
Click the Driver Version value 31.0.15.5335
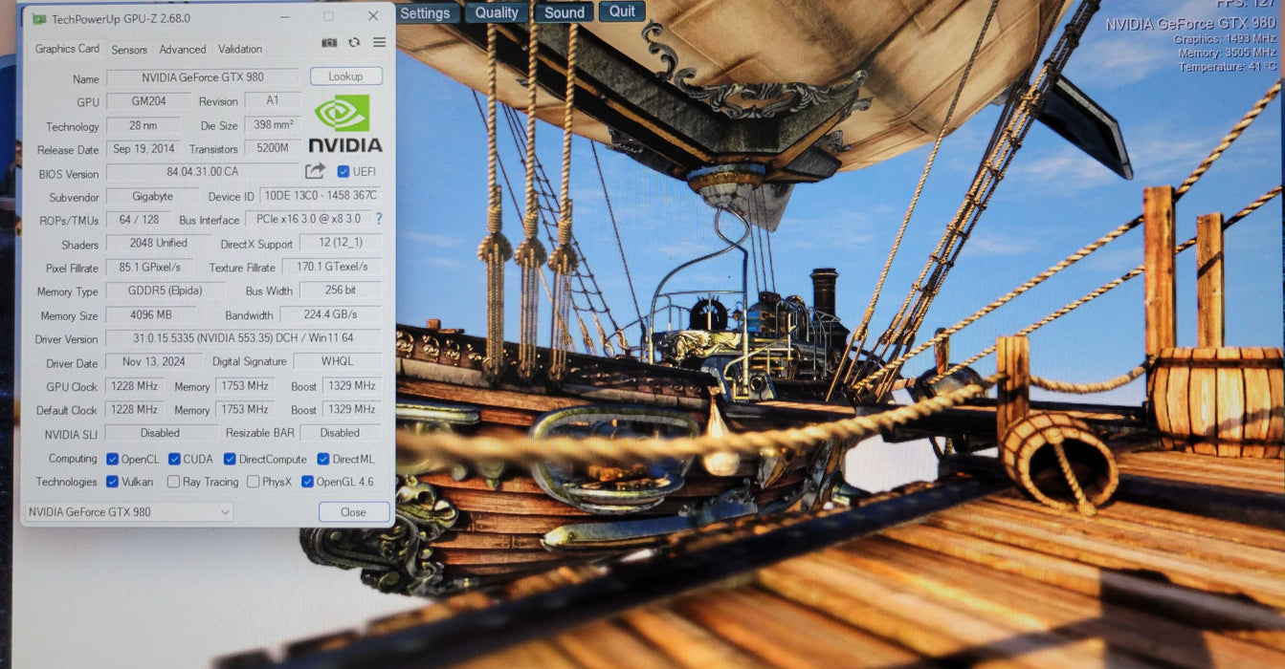point(243,339)
